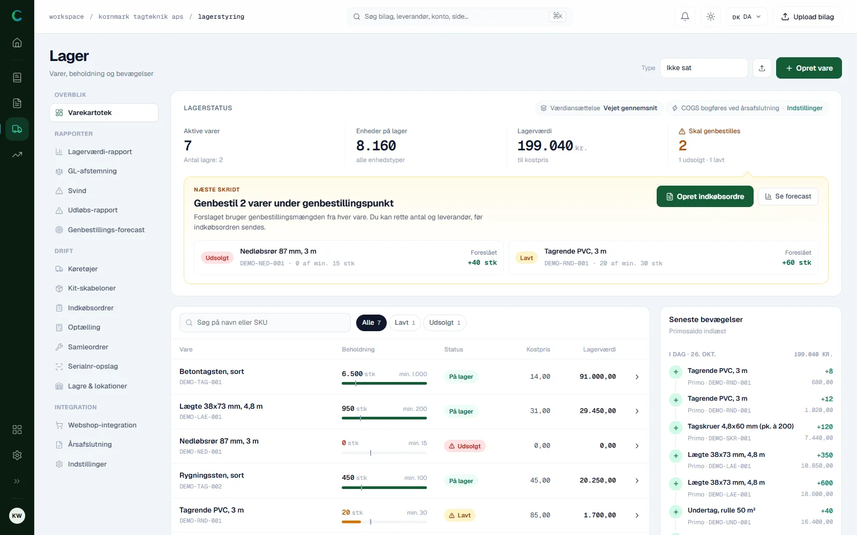The width and height of the screenshot is (857, 535).
Task: Open Lagerværdi-rapport
Action: click(x=104, y=152)
